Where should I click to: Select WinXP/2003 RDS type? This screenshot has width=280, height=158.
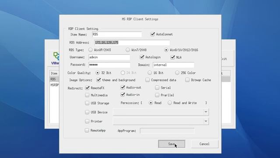[91, 50]
